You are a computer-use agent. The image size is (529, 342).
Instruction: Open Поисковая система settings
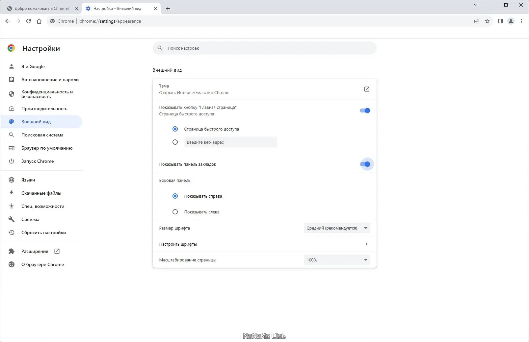coord(41,135)
